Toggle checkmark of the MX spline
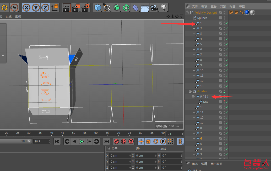This screenshot has height=171, width=271. [227, 102]
